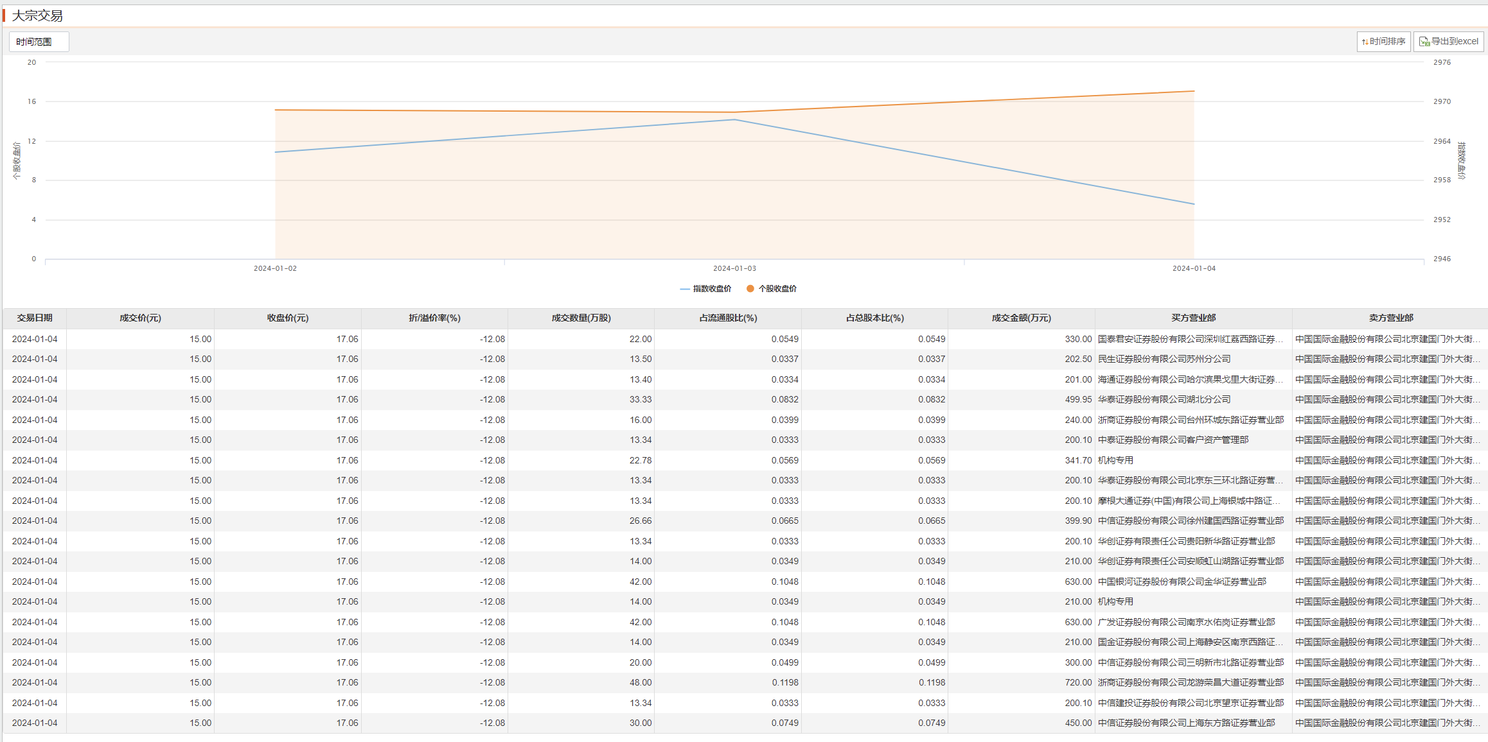Sort by 成交数量(万股) column header
Viewport: 1488px width, 742px height.
pos(581,318)
